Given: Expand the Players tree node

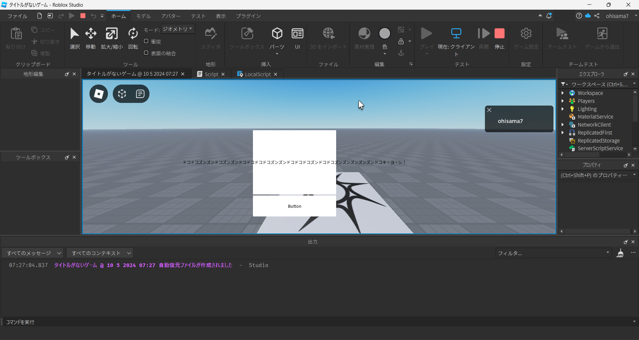Looking at the screenshot, I should pos(563,101).
